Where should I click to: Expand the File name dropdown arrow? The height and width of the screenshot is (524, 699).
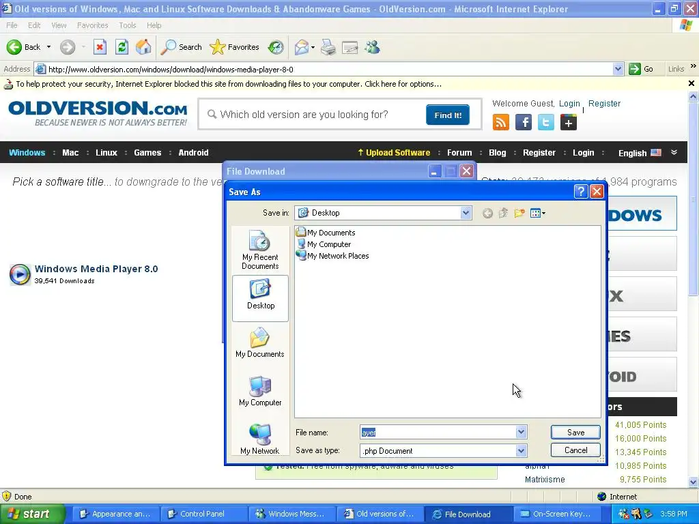521,432
